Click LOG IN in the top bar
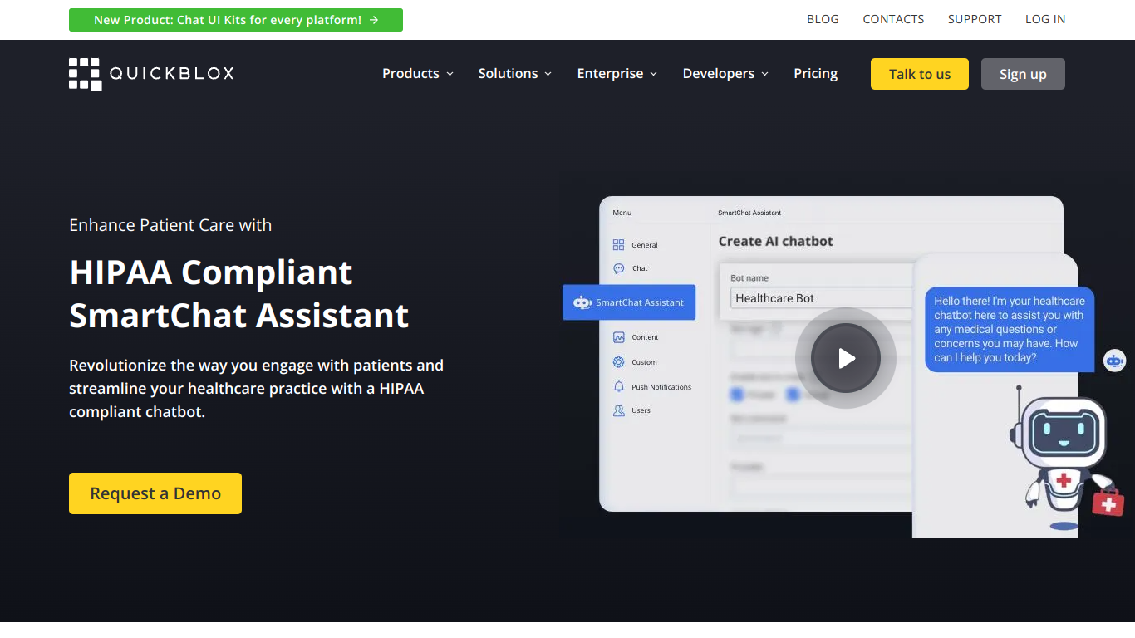Screen dimensions: 1135x638 tap(1045, 19)
